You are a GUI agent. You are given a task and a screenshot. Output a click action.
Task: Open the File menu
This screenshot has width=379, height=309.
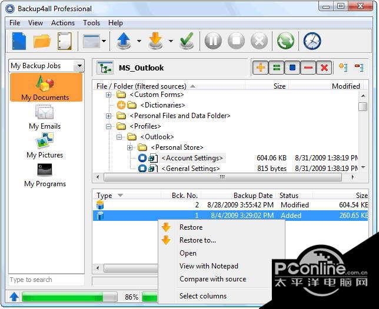(15, 23)
